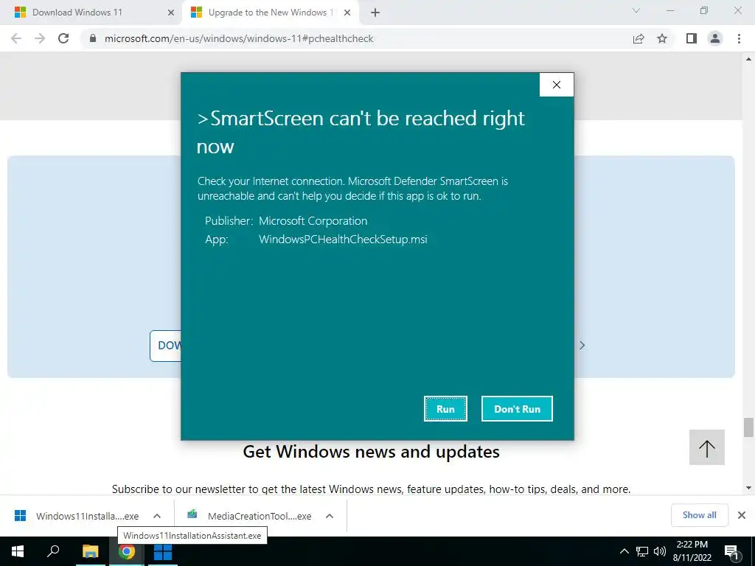This screenshot has width=755, height=566.
Task: Click the page scrollbar thumb
Action: pyautogui.click(x=748, y=427)
